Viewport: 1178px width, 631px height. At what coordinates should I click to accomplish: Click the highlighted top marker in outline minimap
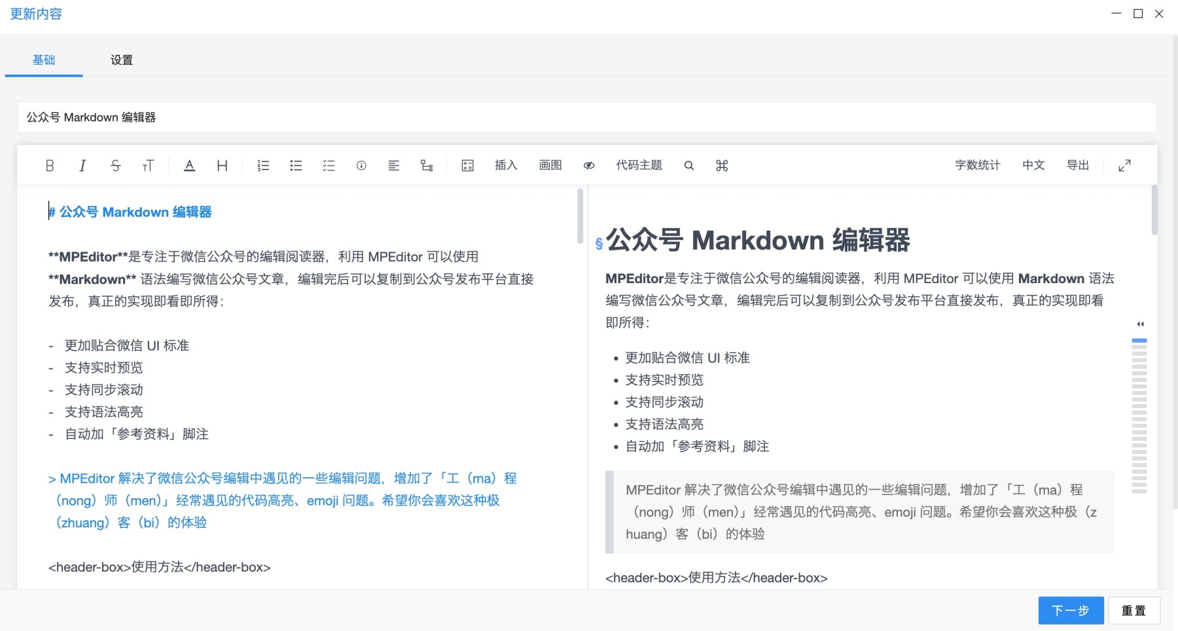tap(1139, 341)
